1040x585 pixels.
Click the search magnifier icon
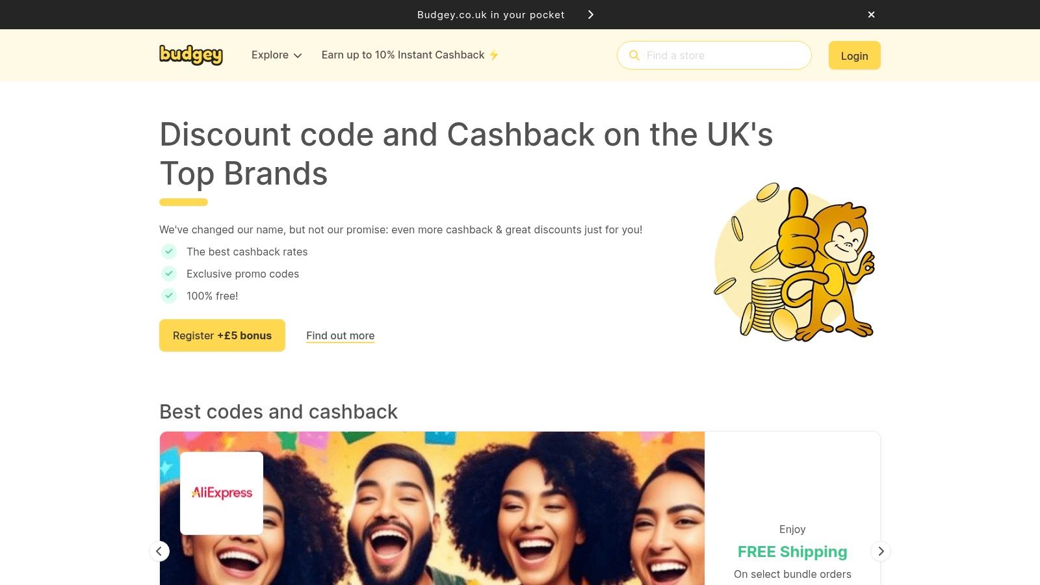[x=634, y=55]
